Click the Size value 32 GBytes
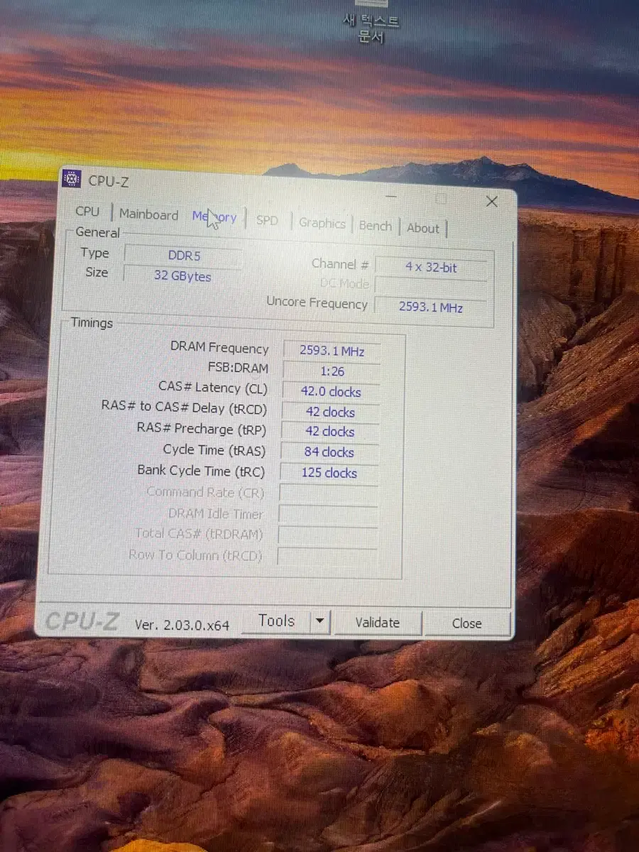The image size is (639, 852). click(x=182, y=275)
